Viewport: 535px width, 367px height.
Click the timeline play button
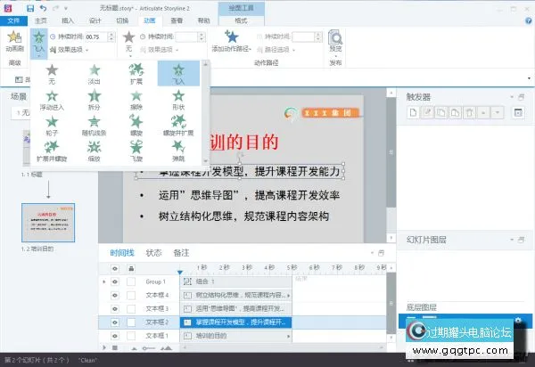[x=104, y=347]
